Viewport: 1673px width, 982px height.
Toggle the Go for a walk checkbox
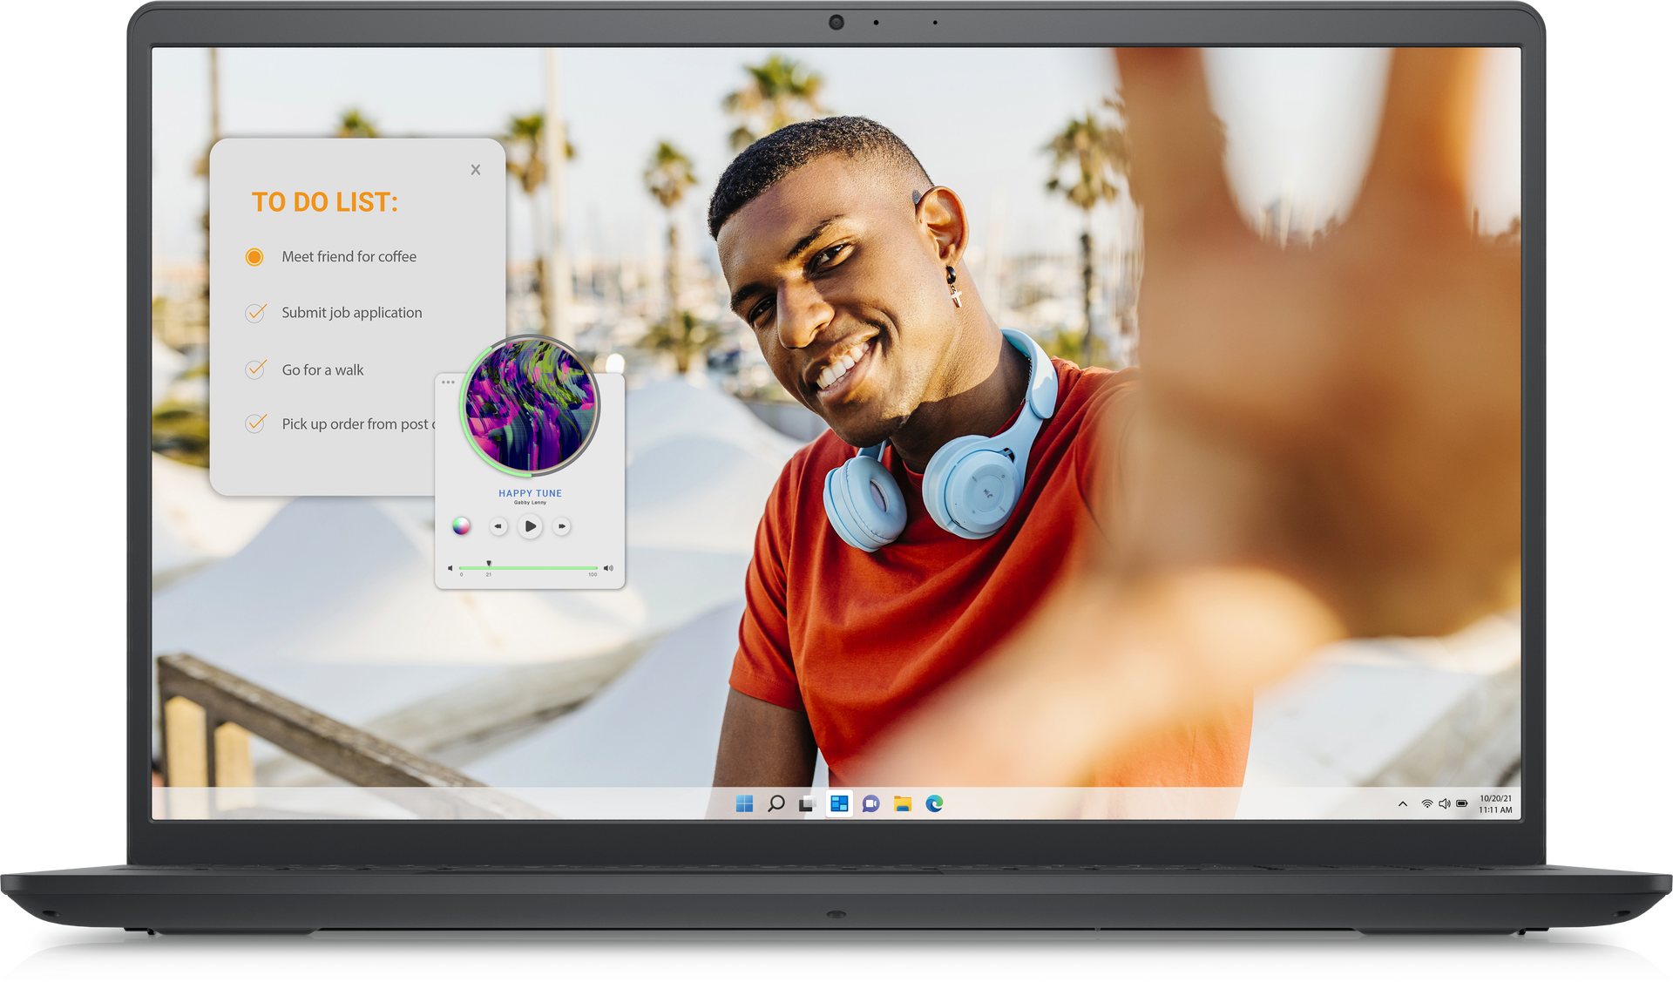(x=255, y=369)
